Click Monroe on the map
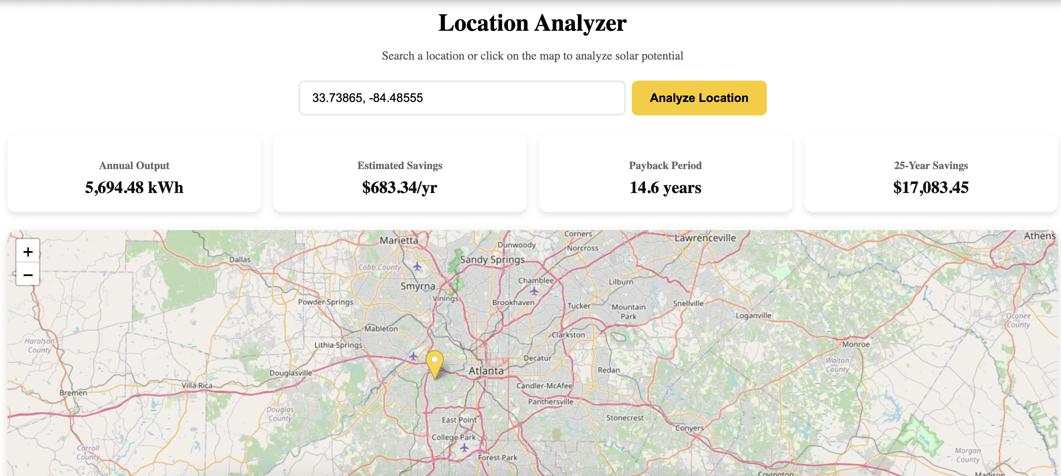The image size is (1061, 476). [855, 344]
